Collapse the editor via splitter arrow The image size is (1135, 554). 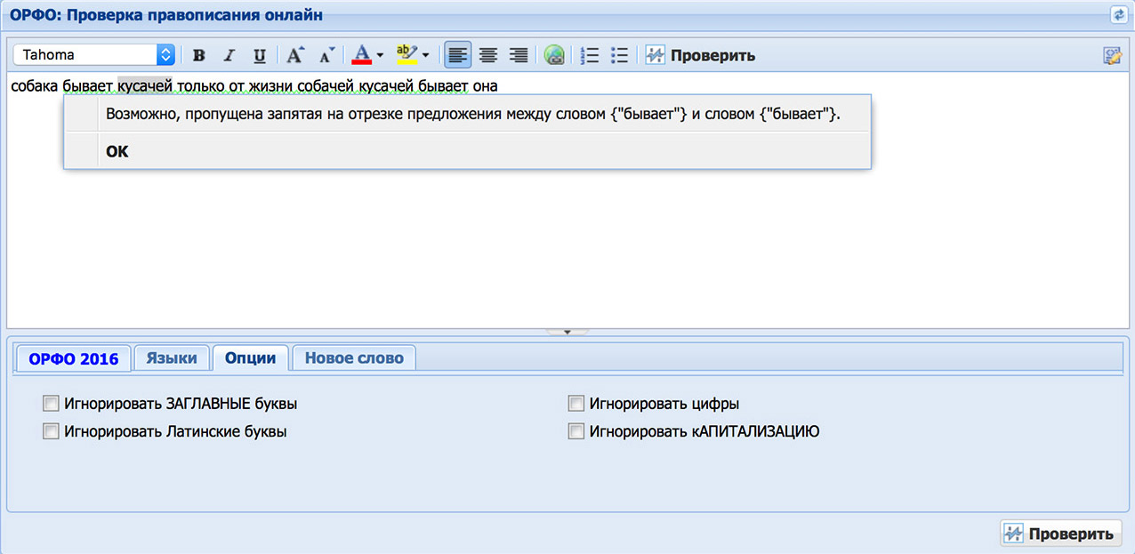[567, 332]
